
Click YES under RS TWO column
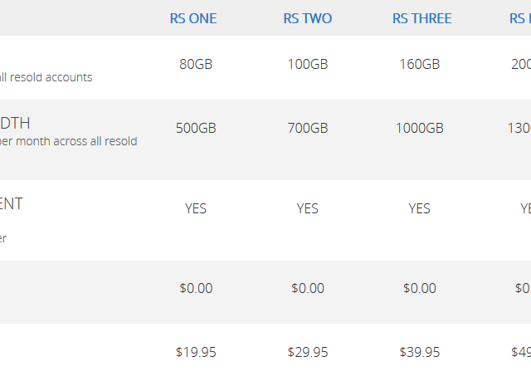(x=307, y=208)
